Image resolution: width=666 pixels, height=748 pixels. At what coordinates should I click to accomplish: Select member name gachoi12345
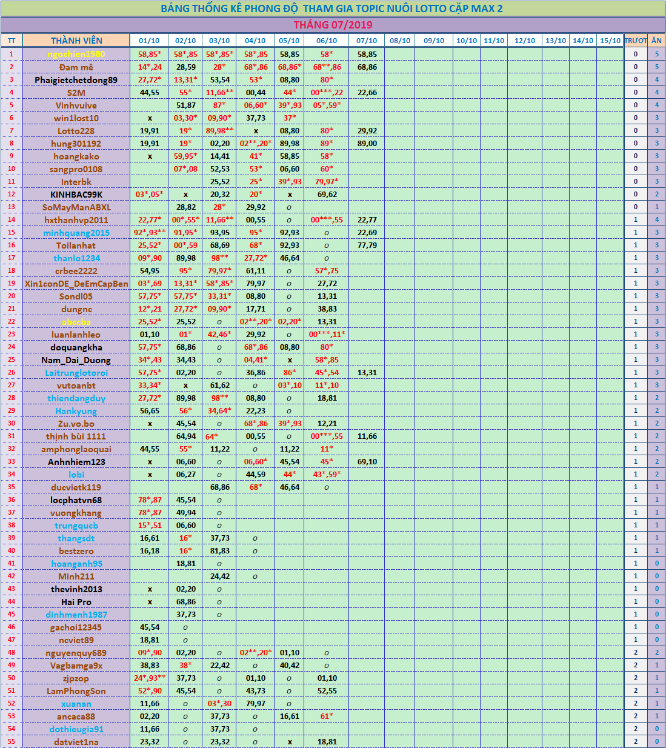76,627
